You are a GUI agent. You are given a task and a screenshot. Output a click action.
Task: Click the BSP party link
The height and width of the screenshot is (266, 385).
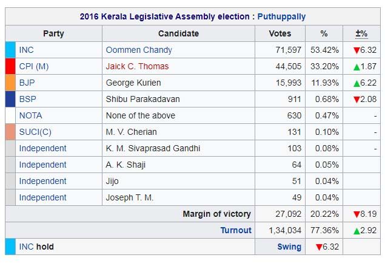pyautogui.click(x=27, y=99)
